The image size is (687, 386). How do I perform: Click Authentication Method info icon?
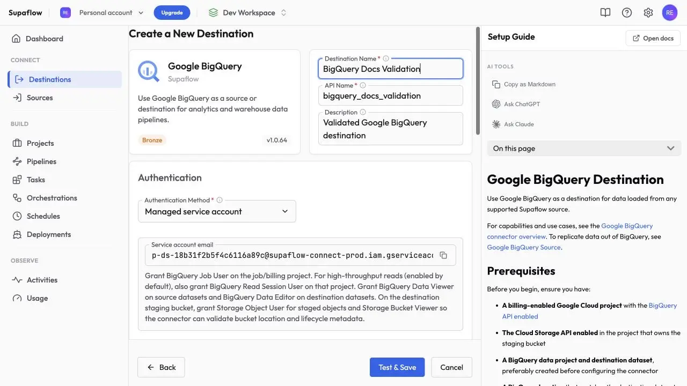tap(220, 200)
